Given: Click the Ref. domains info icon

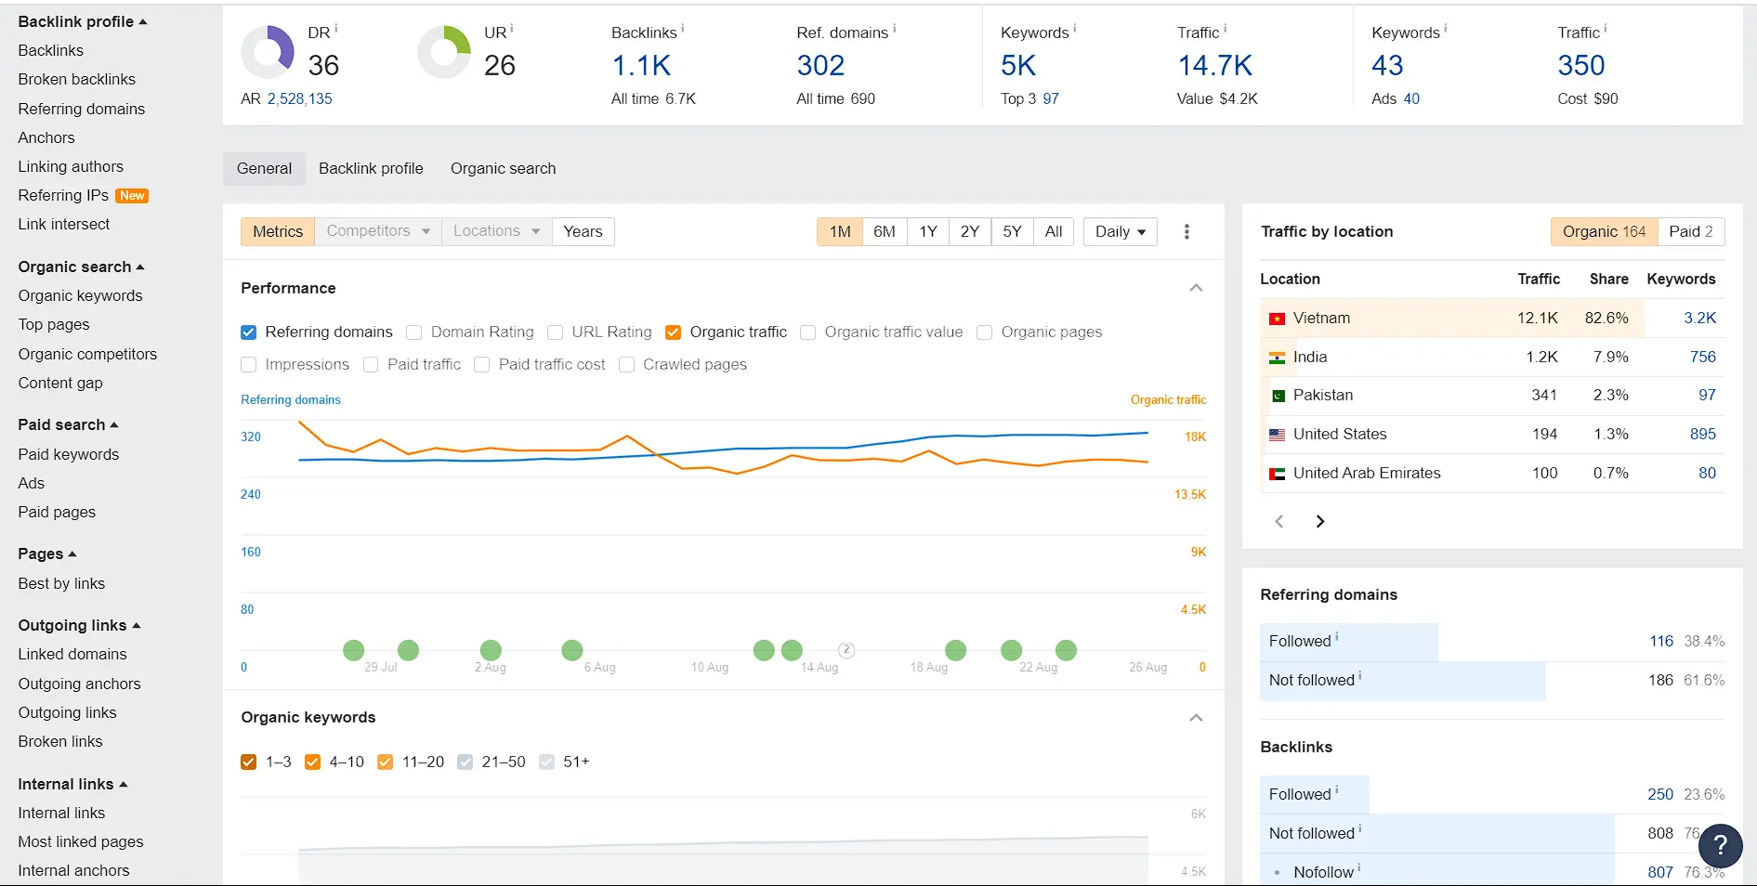Looking at the screenshot, I should [895, 29].
